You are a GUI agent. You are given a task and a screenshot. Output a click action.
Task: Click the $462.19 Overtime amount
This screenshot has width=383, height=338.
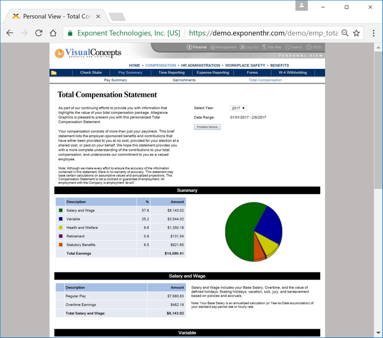pos(177,305)
